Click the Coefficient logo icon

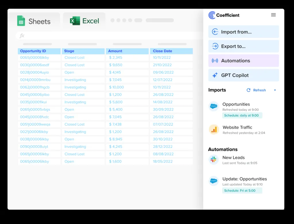(212, 15)
